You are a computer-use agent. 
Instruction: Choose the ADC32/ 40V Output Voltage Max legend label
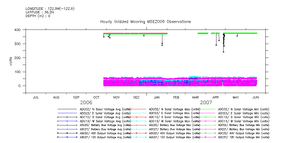tap(174, 133)
